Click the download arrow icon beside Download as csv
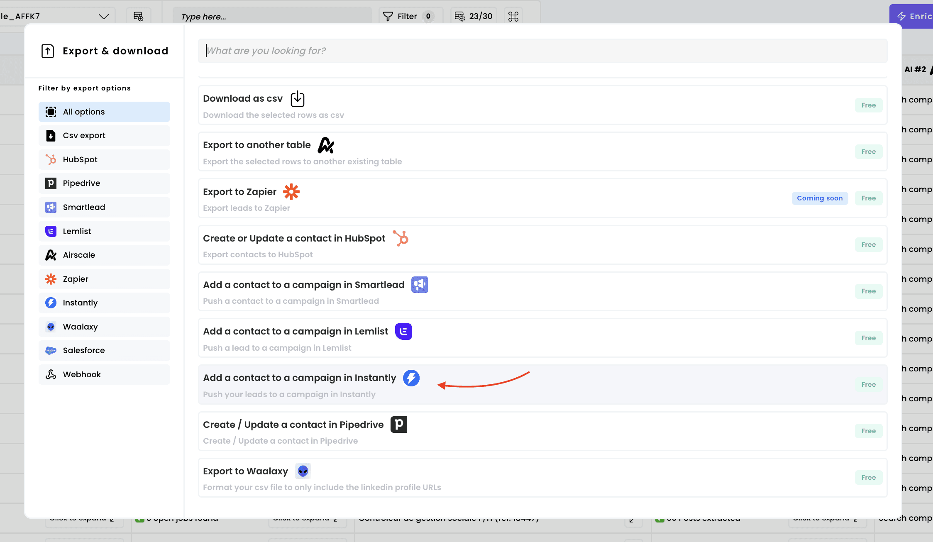 coord(297,99)
